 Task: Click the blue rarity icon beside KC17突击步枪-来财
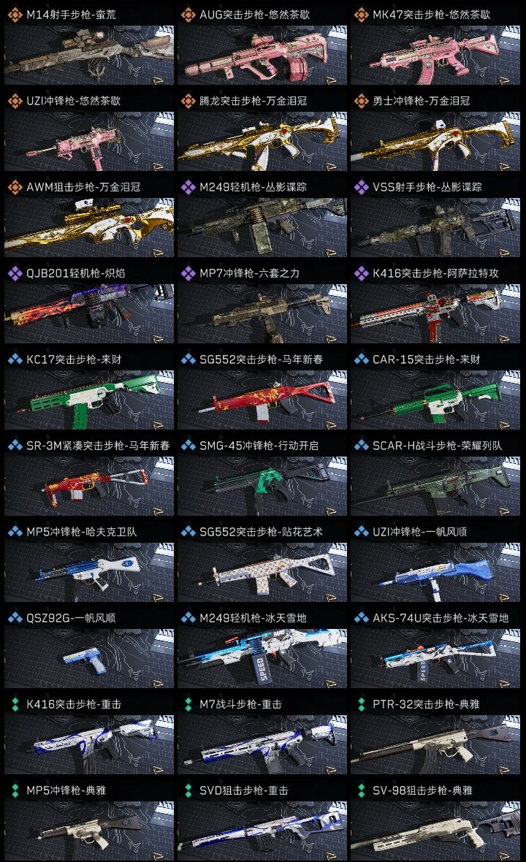(x=15, y=359)
